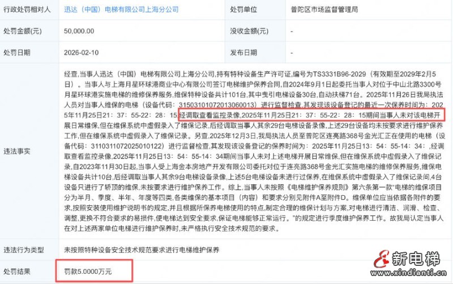The width and height of the screenshot is (453, 284).
Task: Click the www.xindianti.cn website URL
Action: (408, 273)
